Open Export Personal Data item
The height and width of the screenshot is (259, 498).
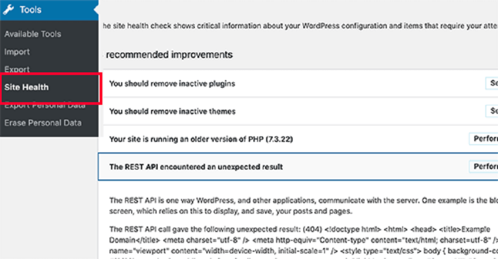pos(45,105)
